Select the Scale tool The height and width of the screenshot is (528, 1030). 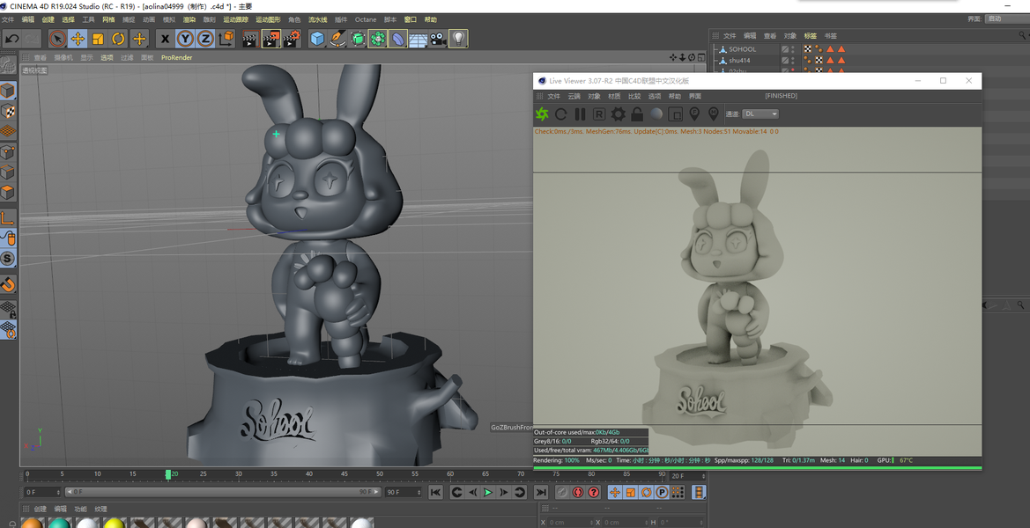(98, 39)
